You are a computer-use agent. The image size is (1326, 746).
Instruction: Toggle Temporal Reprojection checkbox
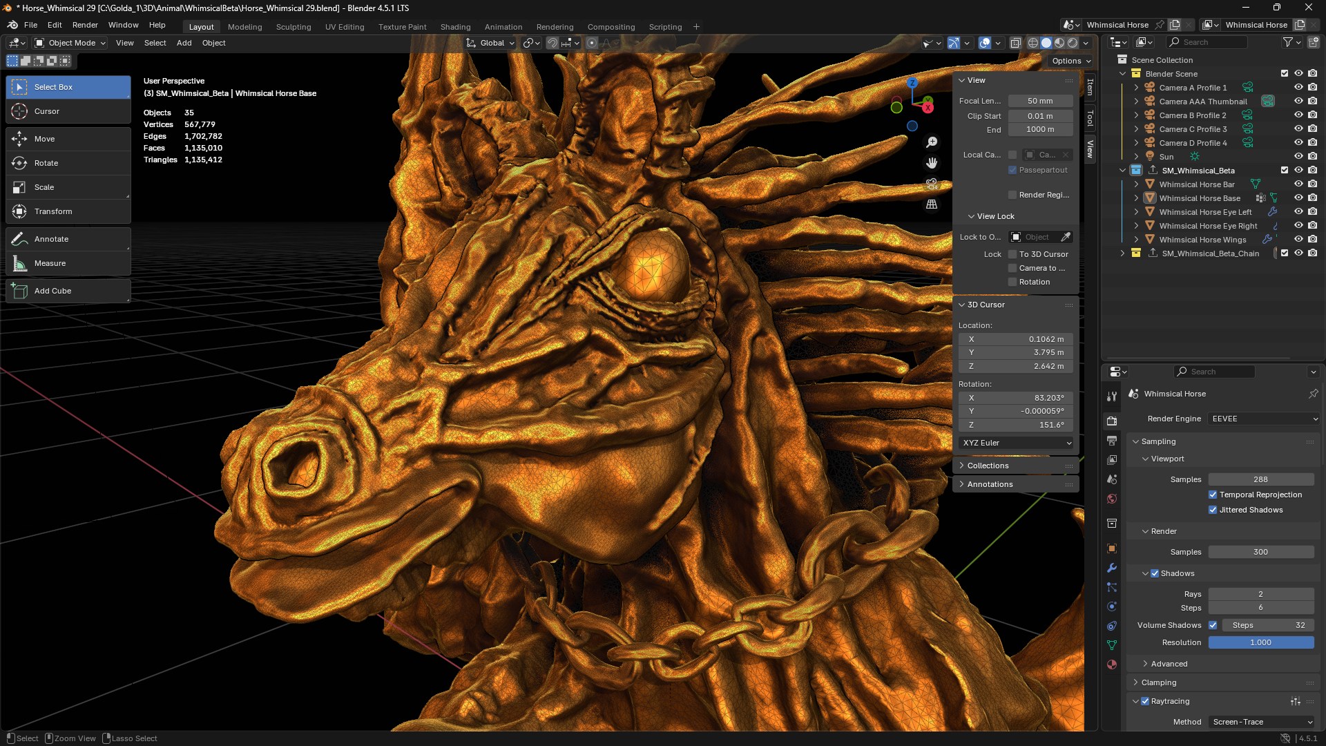pos(1213,495)
